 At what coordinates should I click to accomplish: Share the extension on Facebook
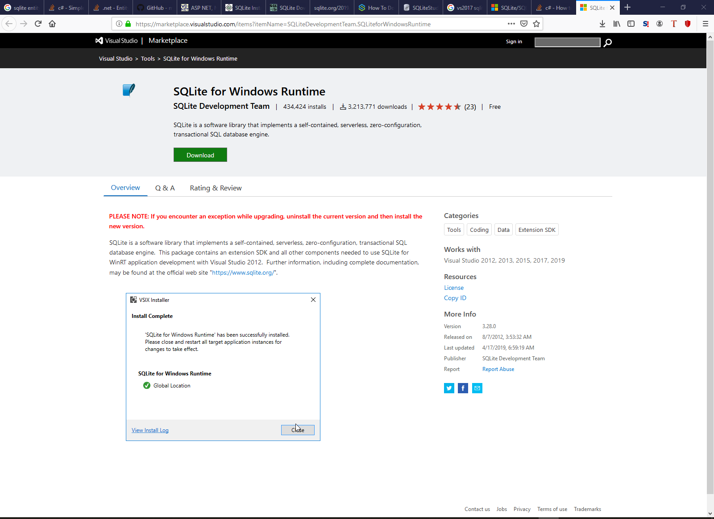pyautogui.click(x=463, y=388)
